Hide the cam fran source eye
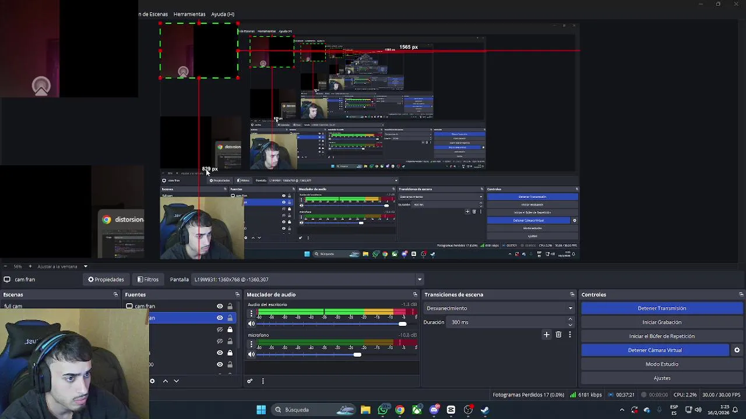 tap(220, 306)
